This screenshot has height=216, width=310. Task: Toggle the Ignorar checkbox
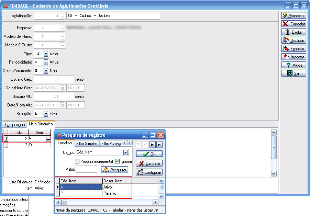[117, 161]
